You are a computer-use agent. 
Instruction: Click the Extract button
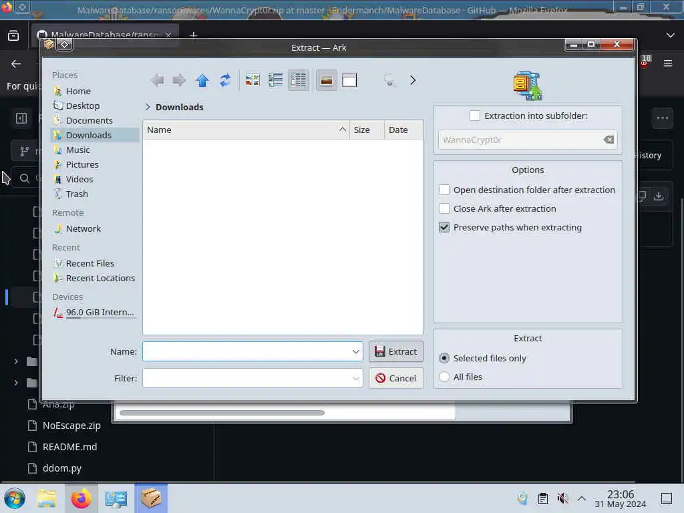pyautogui.click(x=396, y=351)
